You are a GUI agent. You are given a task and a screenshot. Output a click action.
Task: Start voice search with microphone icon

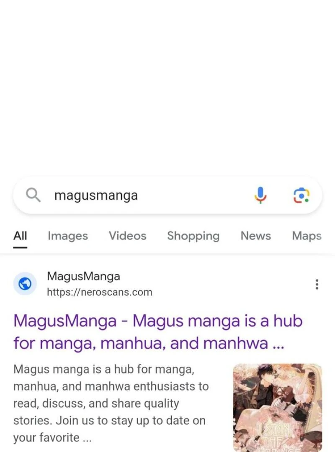pyautogui.click(x=260, y=195)
